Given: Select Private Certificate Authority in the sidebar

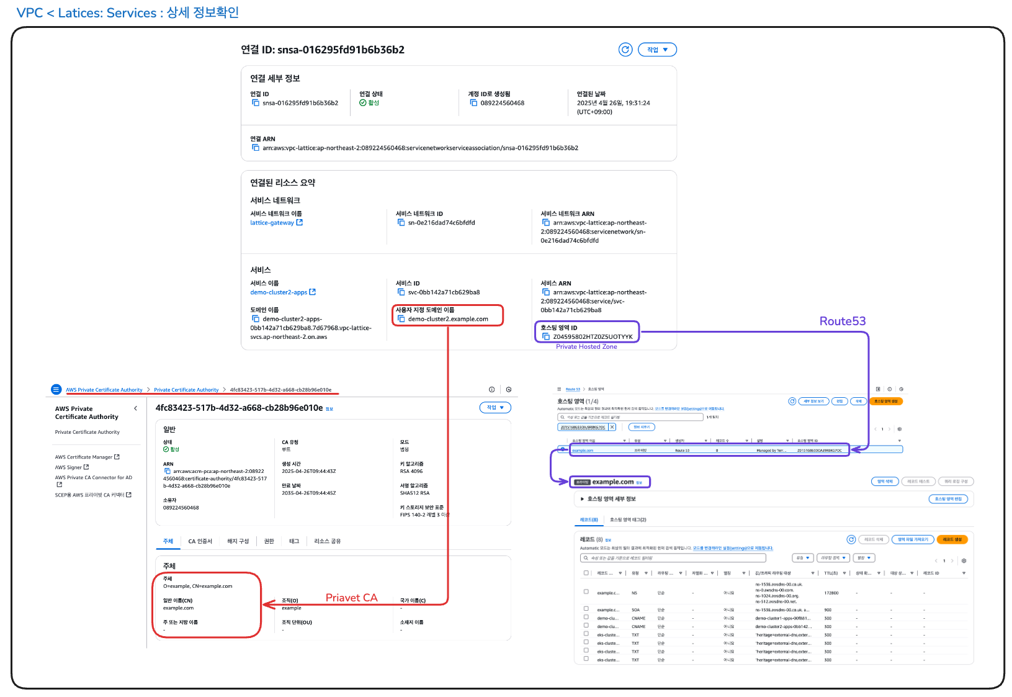Looking at the screenshot, I should coord(87,432).
